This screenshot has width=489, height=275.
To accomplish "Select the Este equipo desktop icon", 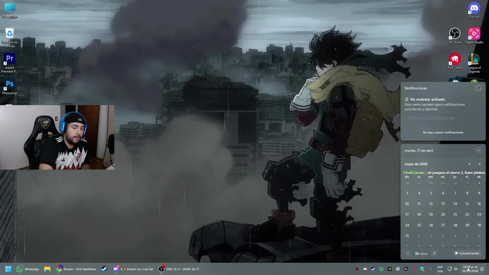I will (10, 10).
